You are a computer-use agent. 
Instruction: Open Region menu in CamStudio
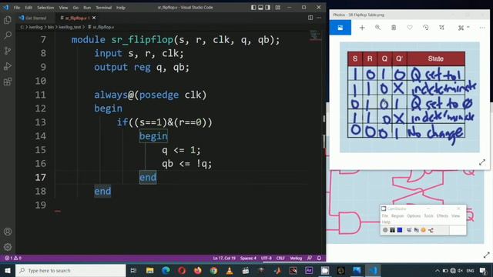pyautogui.click(x=397, y=216)
